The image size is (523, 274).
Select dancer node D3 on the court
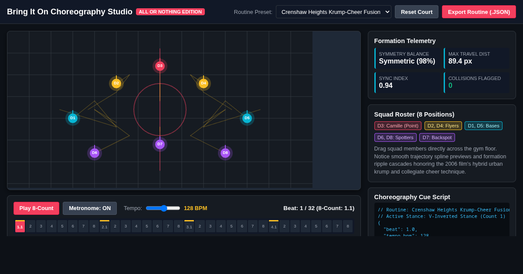click(x=160, y=66)
